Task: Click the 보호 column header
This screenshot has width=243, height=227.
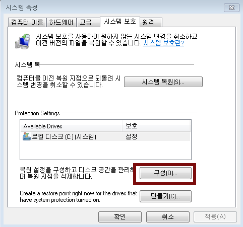Action: pyautogui.click(x=156, y=126)
